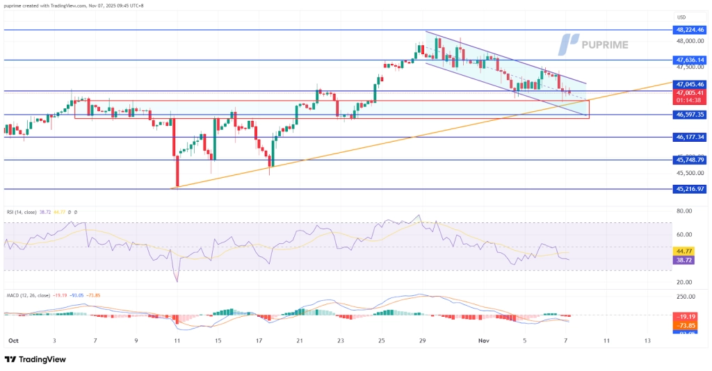
Task: Click the red 47,005.41 current price label
Action: 690,92
